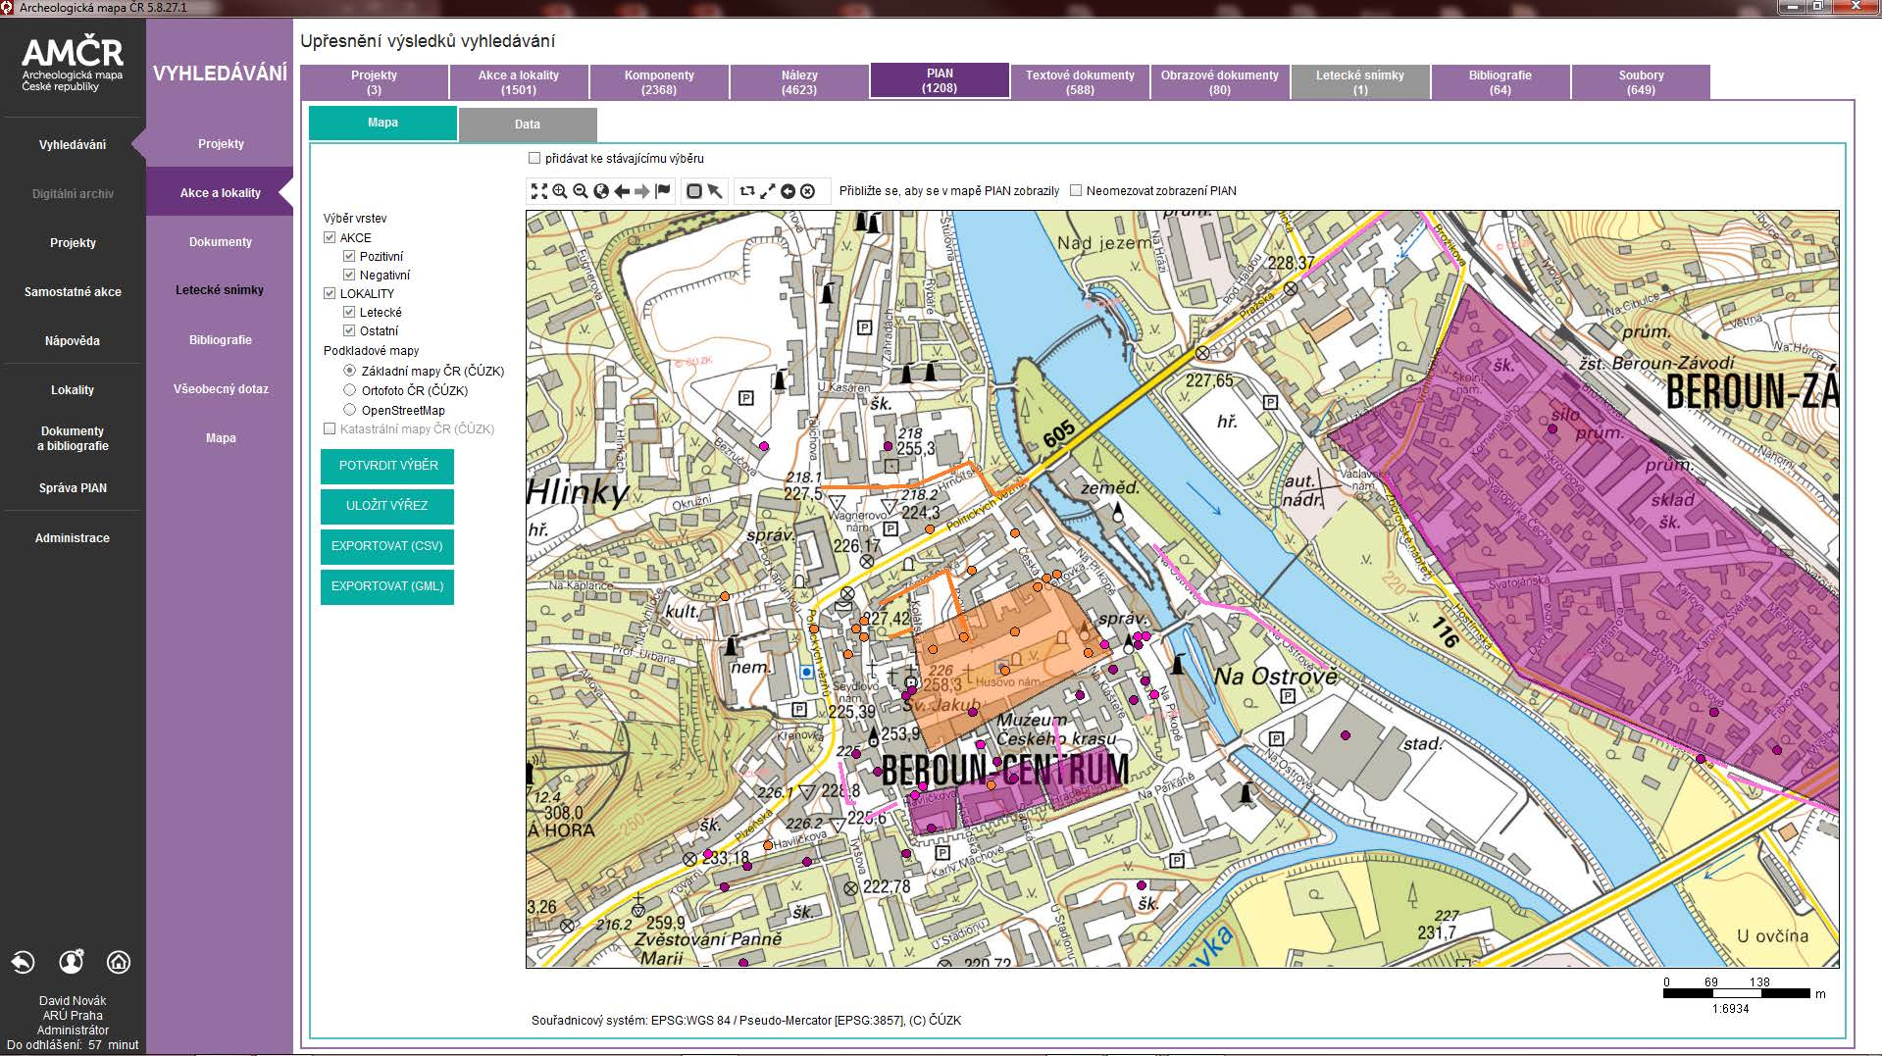The image size is (1882, 1056).
Task: Click the globe view icon
Action: [x=601, y=191]
